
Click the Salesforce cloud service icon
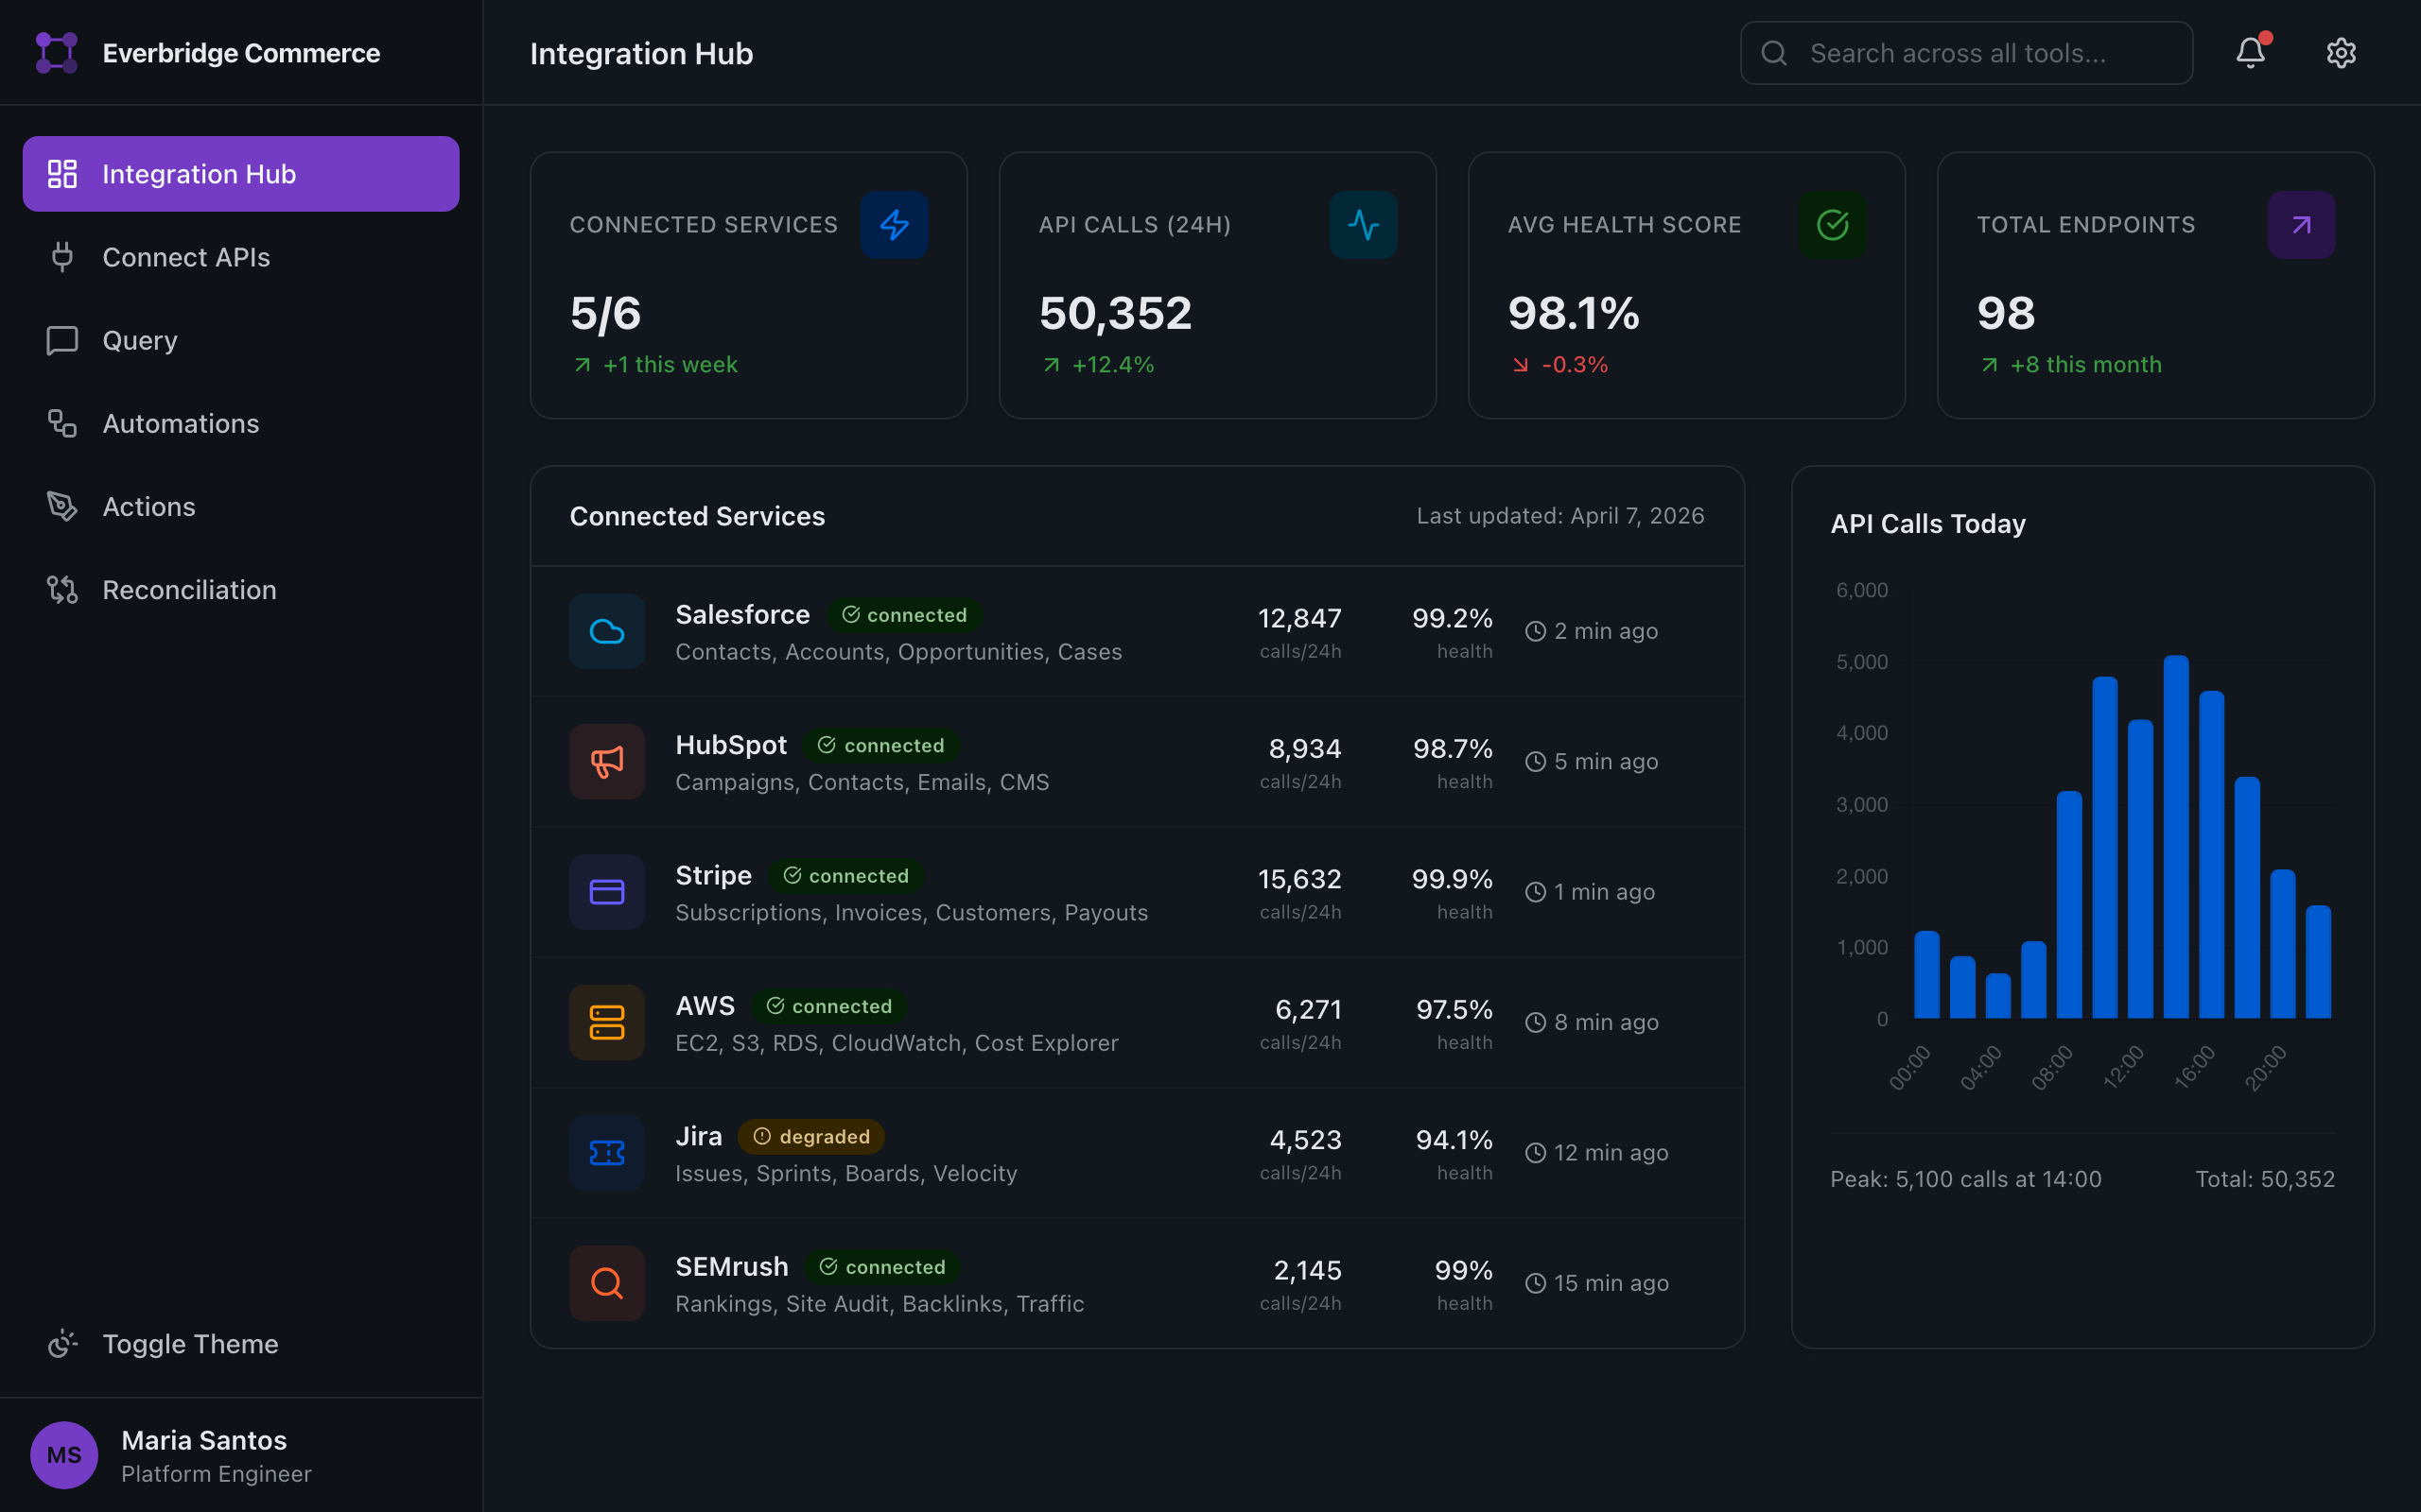point(606,631)
